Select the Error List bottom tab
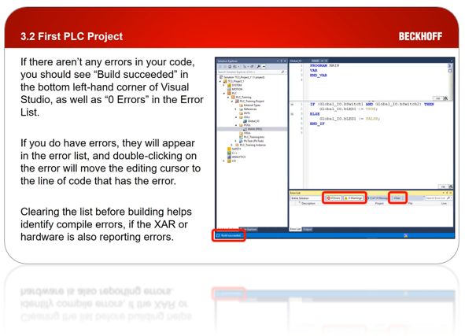465x336 pixels. click(295, 229)
